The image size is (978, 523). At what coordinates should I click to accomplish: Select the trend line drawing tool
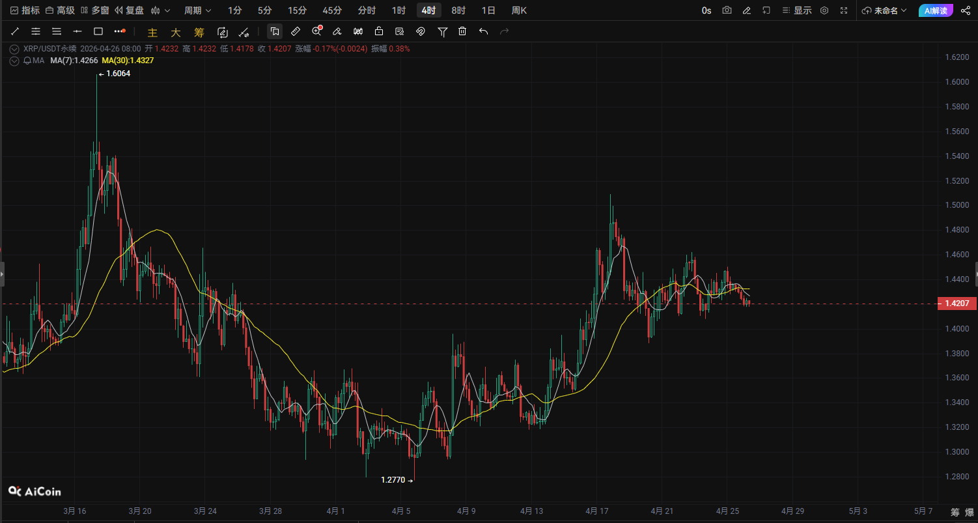tap(15, 31)
